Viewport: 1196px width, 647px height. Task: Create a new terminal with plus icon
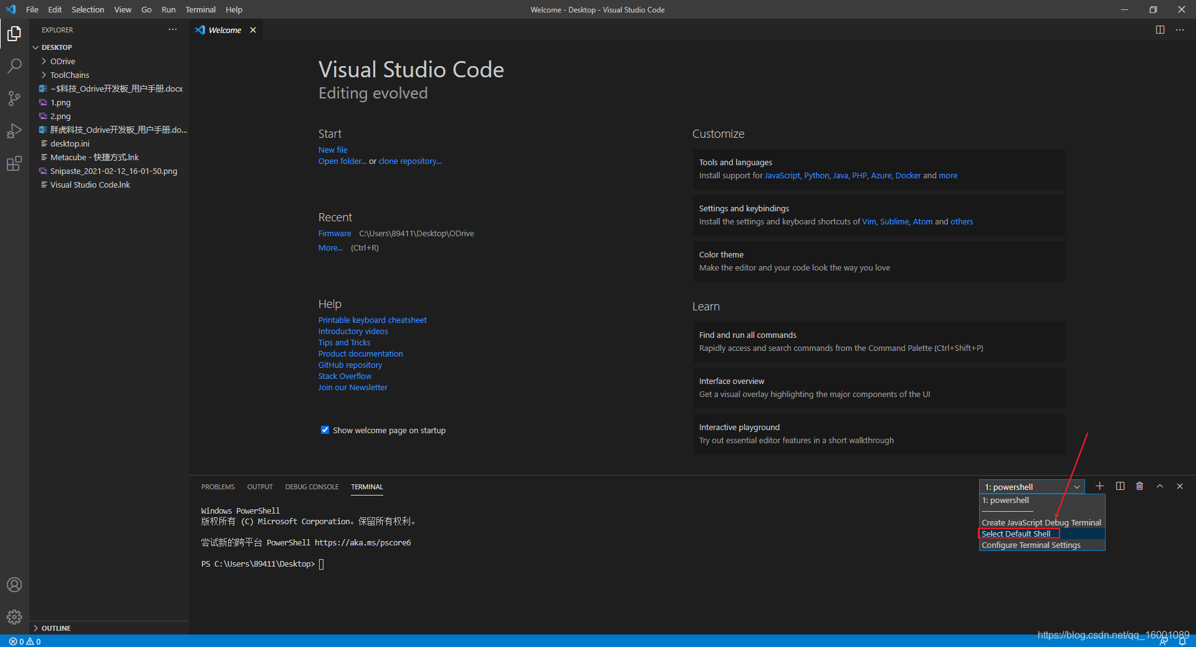[1100, 486]
